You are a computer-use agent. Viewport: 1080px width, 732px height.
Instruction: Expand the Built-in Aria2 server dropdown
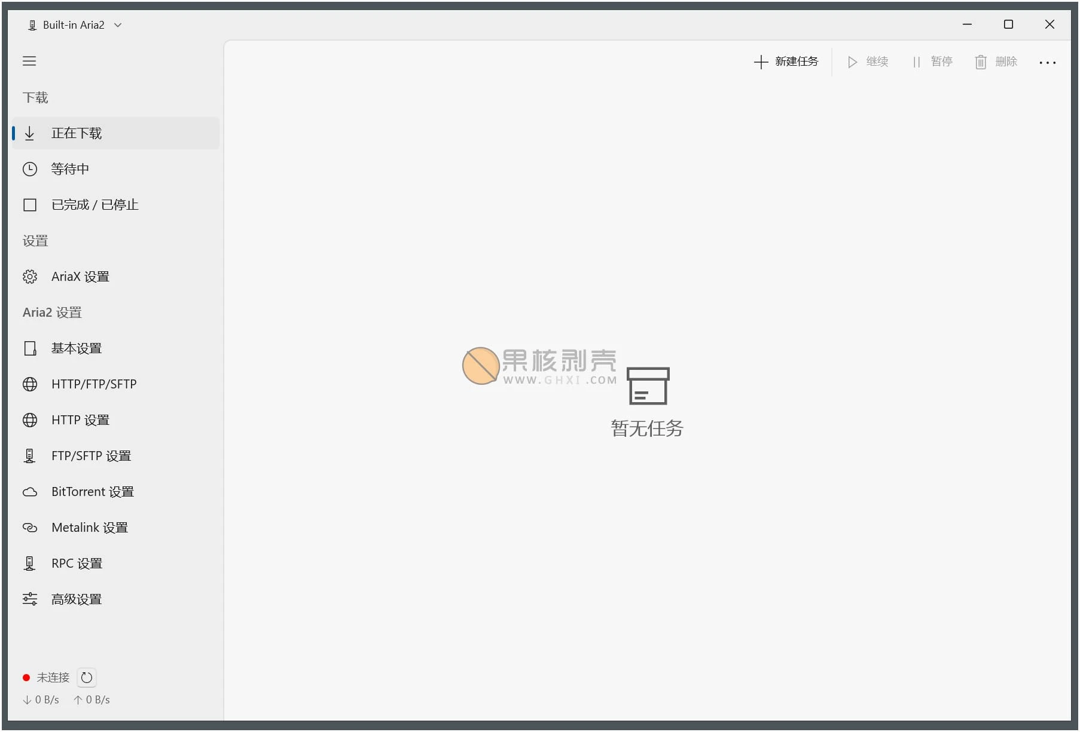(x=75, y=25)
